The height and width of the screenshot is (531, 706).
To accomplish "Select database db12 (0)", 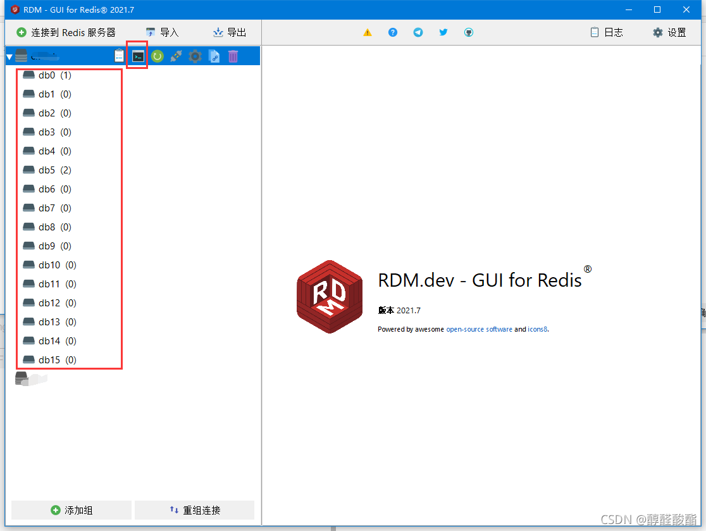I will 49,303.
